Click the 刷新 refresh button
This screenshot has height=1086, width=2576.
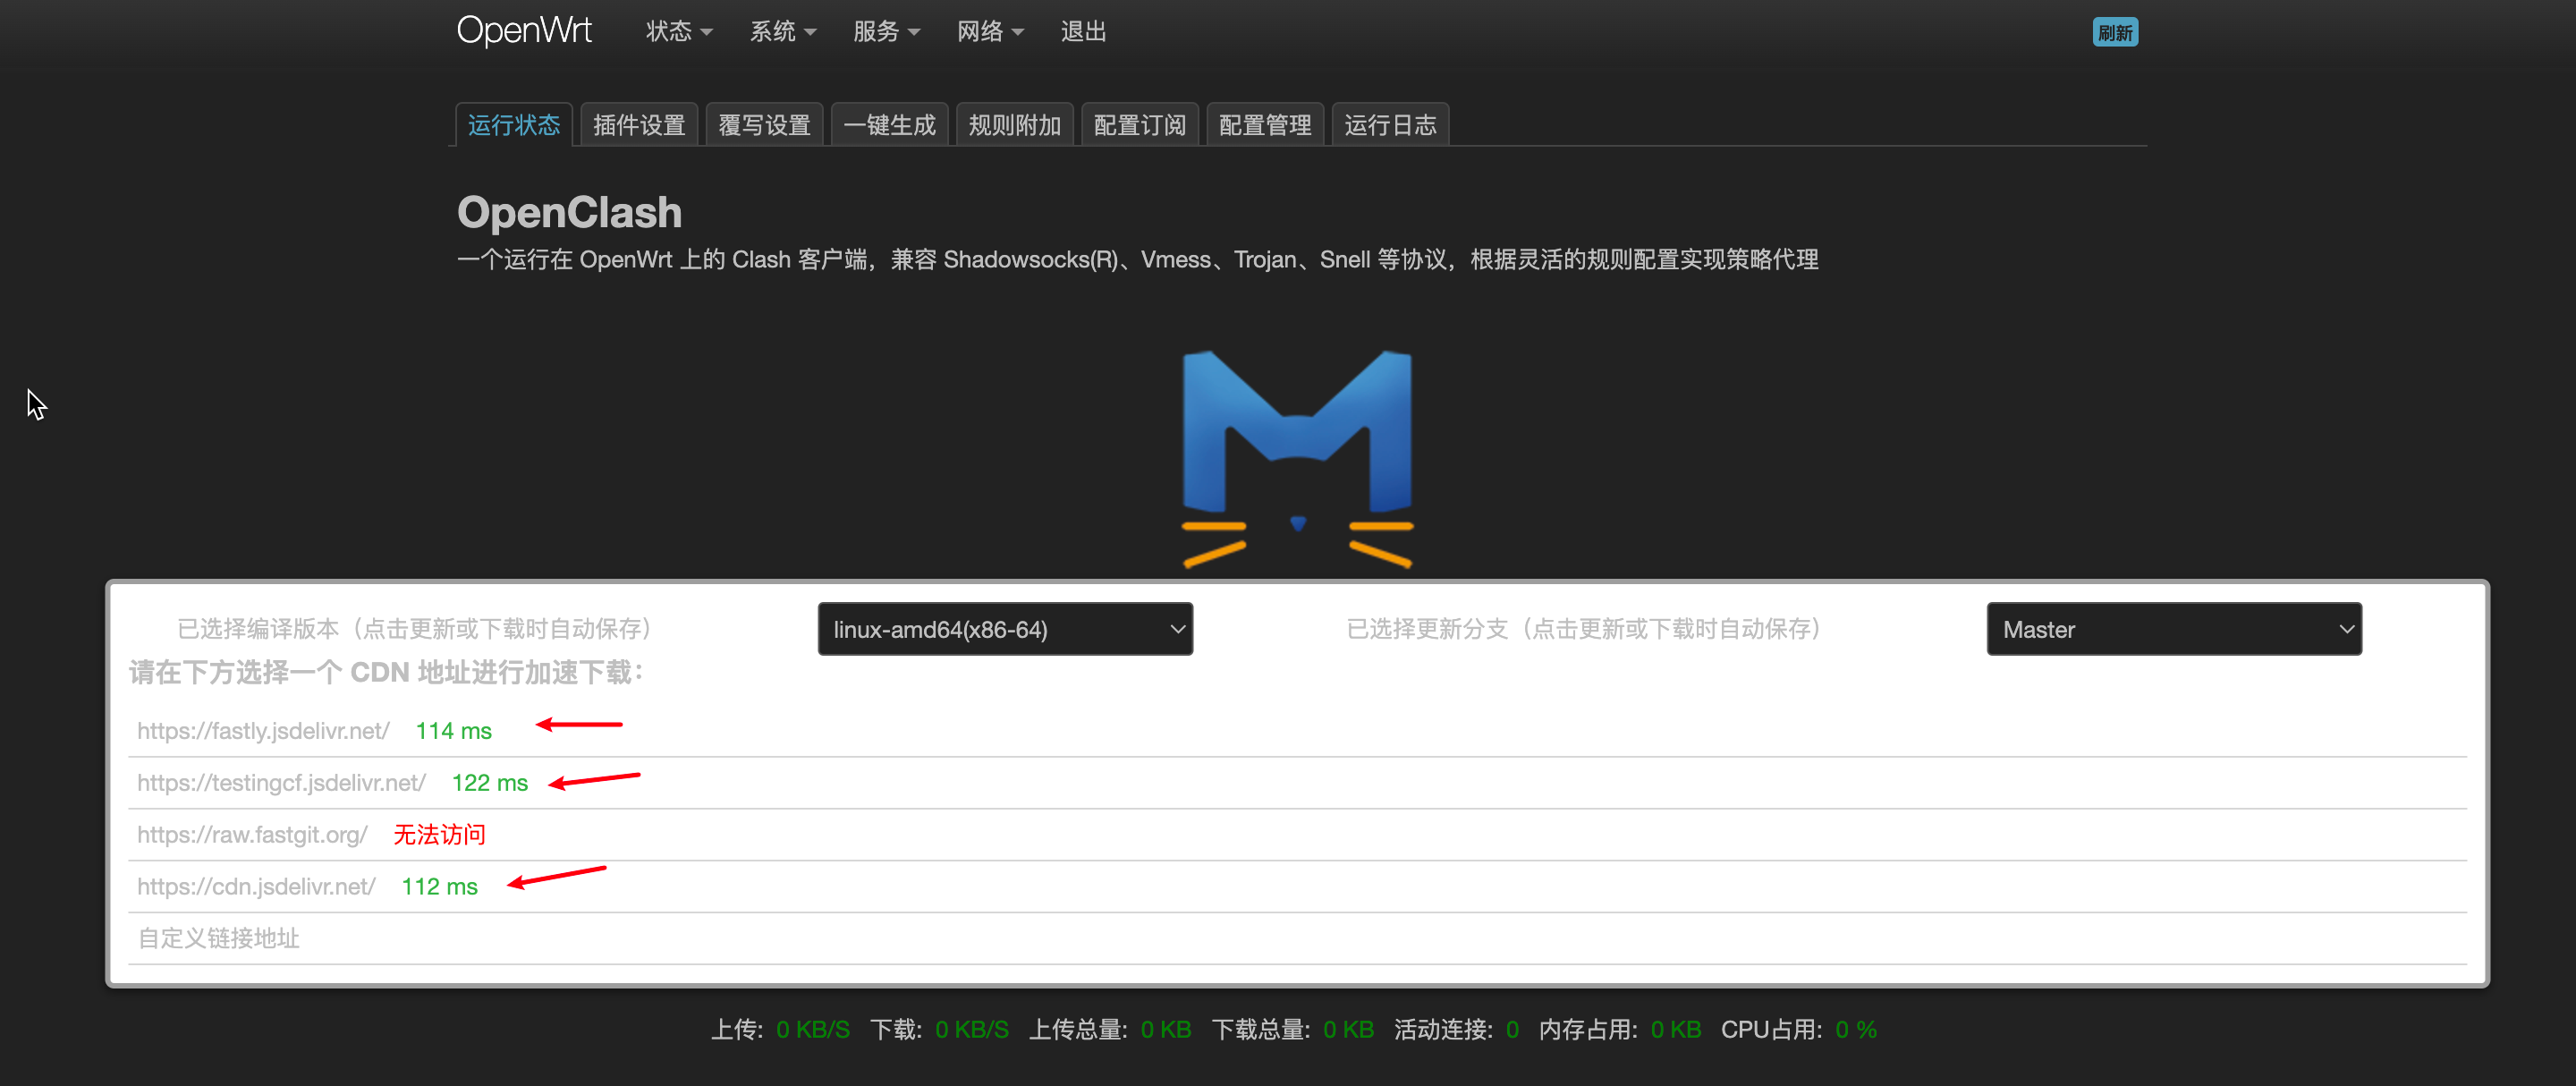coord(2115,31)
